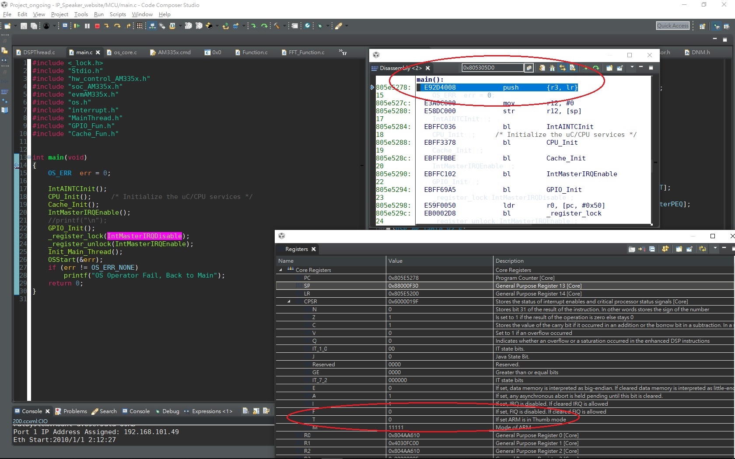Close the main.c editor tab

click(98, 52)
